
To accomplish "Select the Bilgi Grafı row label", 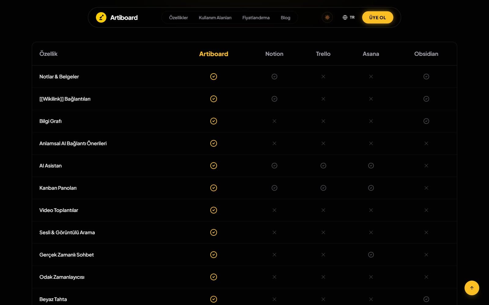I will click(x=50, y=121).
